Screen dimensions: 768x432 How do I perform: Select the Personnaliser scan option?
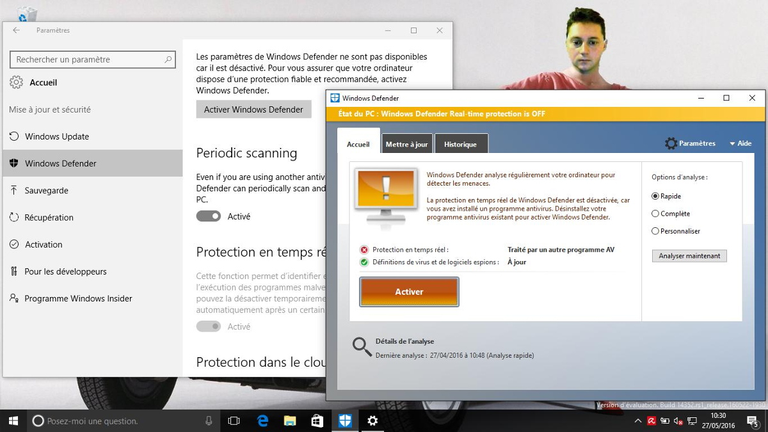pyautogui.click(x=655, y=231)
